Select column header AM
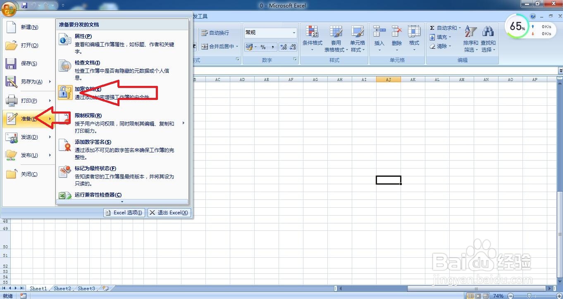563x299 pixels. [x=462, y=79]
